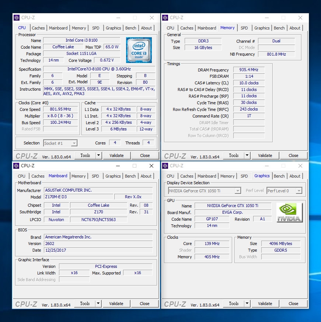Click the NB Frequency 801.8 MHz value

coord(276,54)
